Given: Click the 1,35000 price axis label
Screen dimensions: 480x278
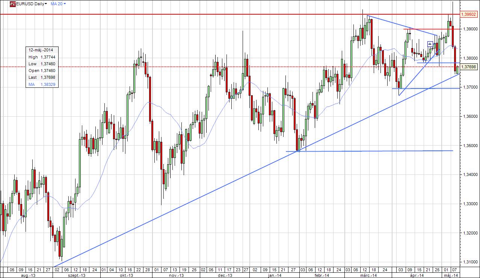Looking at the screenshot, I should [x=470, y=145].
